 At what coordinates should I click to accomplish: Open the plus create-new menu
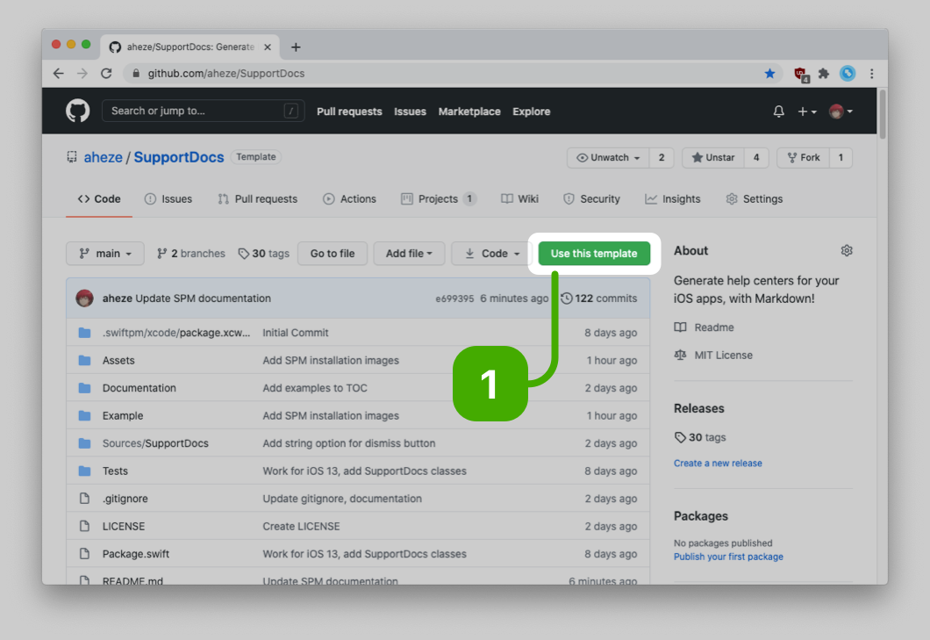[x=806, y=111]
